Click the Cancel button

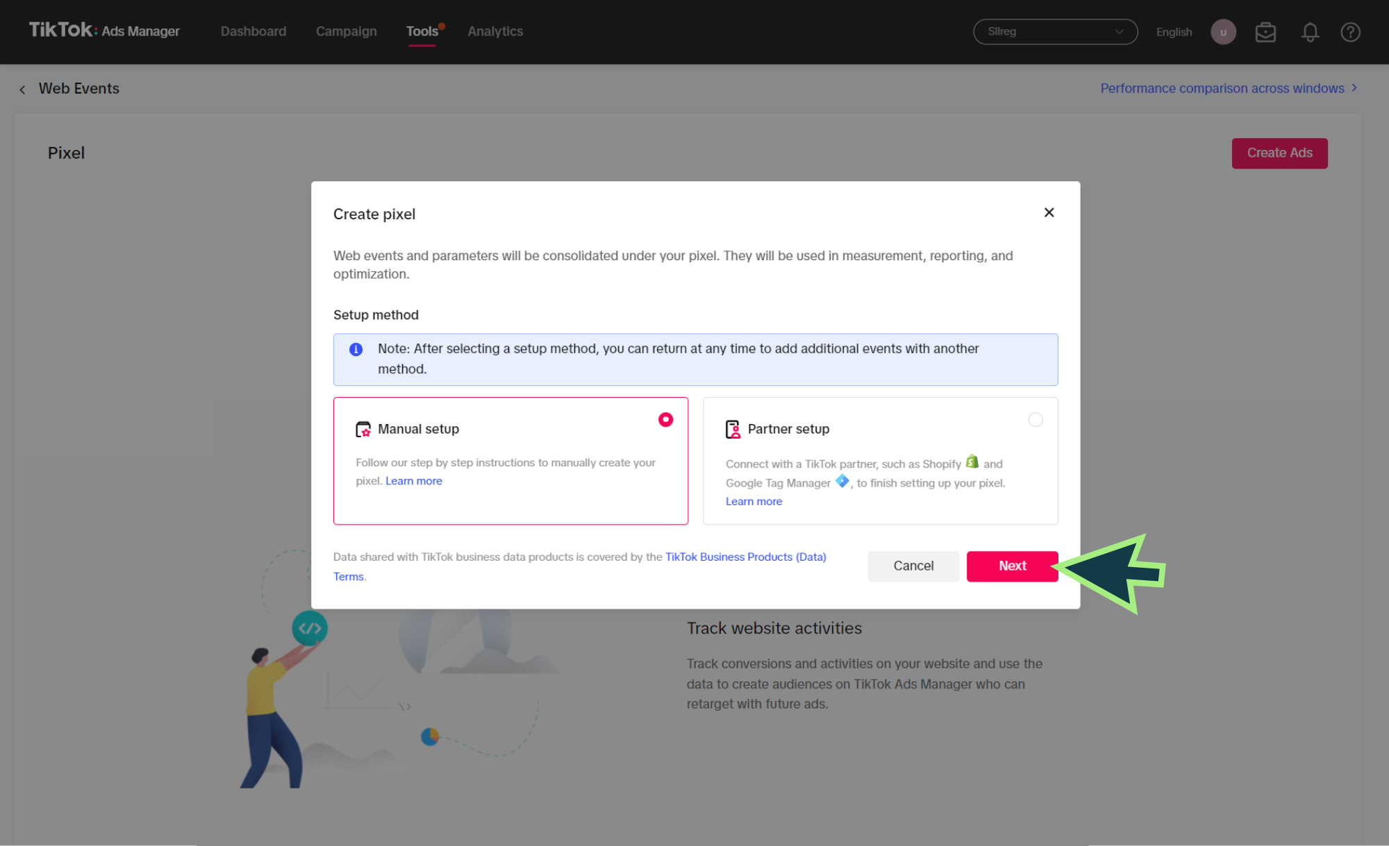913,566
